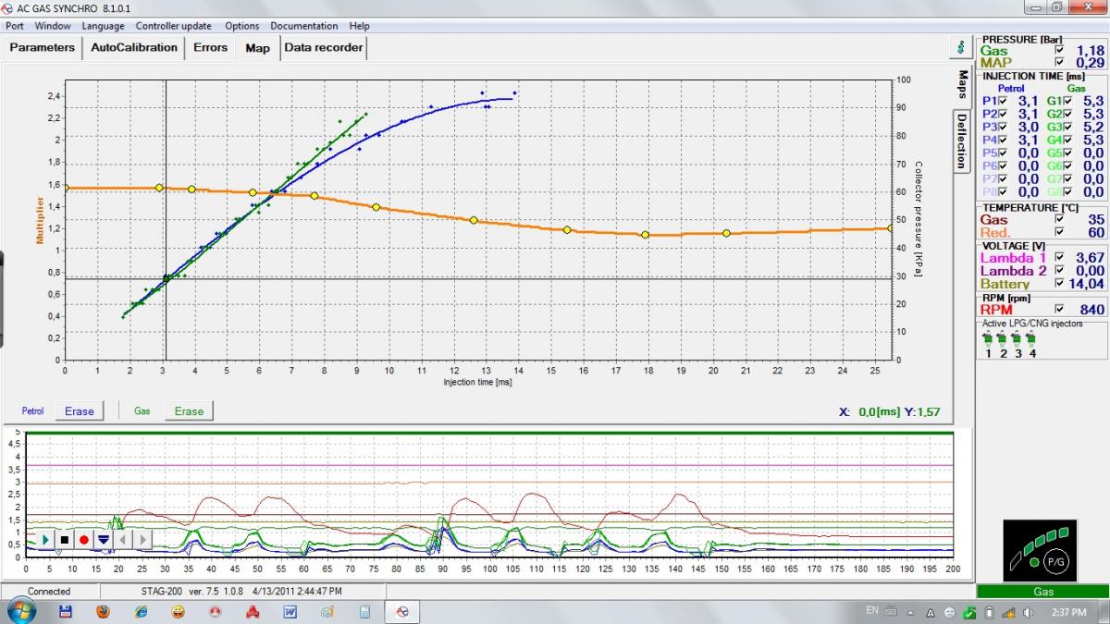Viewport: 1110px width, 624px height.
Task: Open the Port menu
Action: pyautogui.click(x=15, y=26)
